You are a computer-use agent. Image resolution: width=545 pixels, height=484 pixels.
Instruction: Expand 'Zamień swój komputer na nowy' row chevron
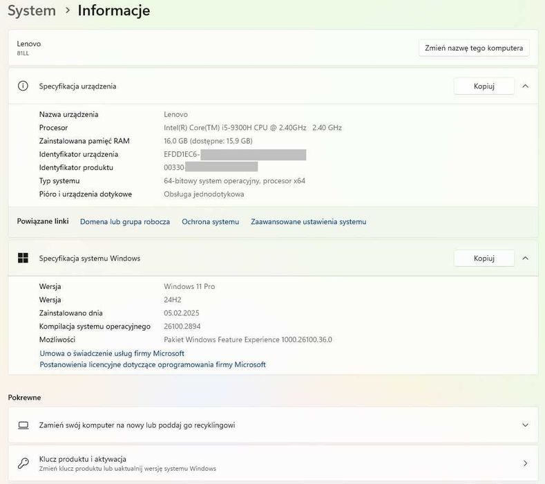[525, 425]
